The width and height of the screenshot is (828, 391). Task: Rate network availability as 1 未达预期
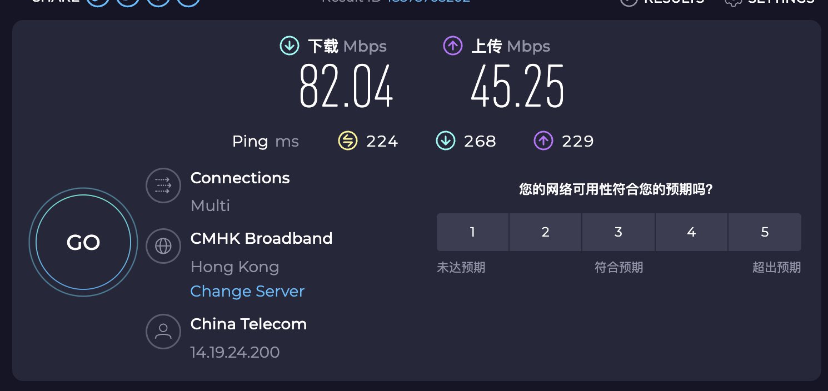(x=472, y=232)
